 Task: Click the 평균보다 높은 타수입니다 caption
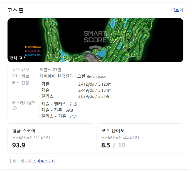31,137
